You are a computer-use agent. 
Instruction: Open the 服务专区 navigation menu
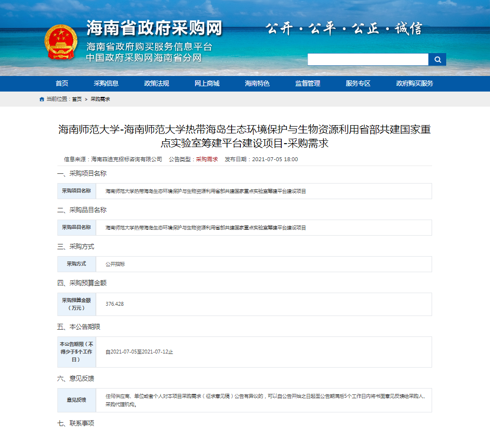click(x=358, y=83)
